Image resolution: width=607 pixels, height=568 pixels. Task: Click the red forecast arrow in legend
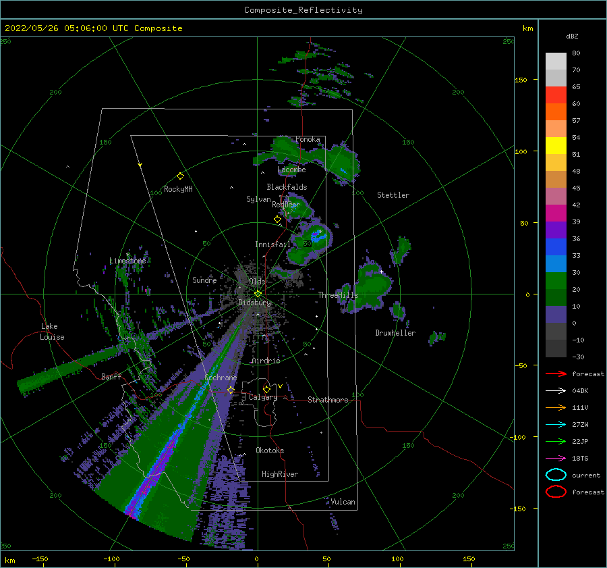click(x=556, y=373)
